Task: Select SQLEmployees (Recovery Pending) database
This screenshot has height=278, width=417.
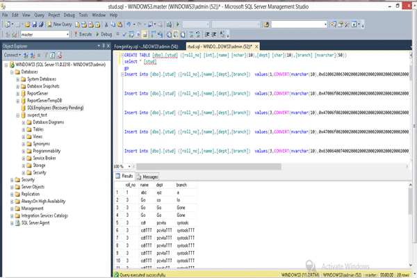Action: tap(56, 108)
